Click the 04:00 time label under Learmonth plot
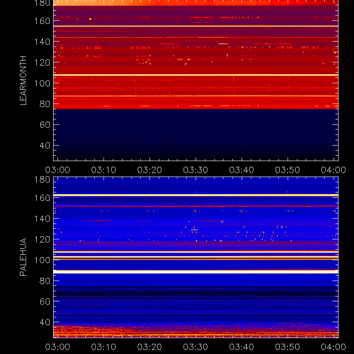Screen dimensions: 354x354 (334, 170)
